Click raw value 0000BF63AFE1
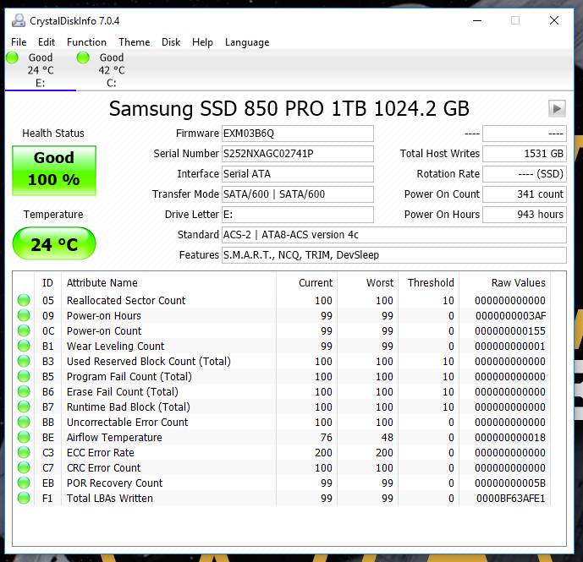 click(510, 498)
